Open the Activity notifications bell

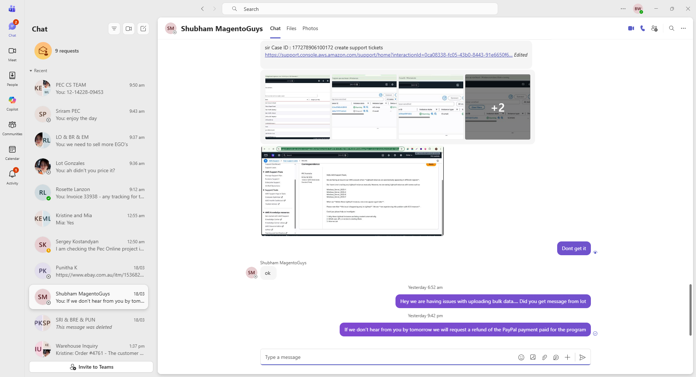pyautogui.click(x=12, y=177)
